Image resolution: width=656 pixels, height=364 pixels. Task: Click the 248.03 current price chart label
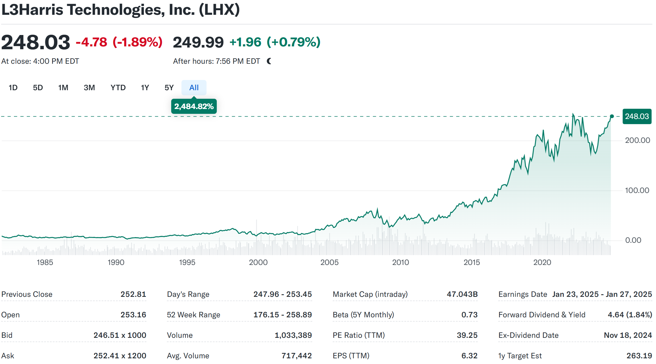click(x=637, y=116)
